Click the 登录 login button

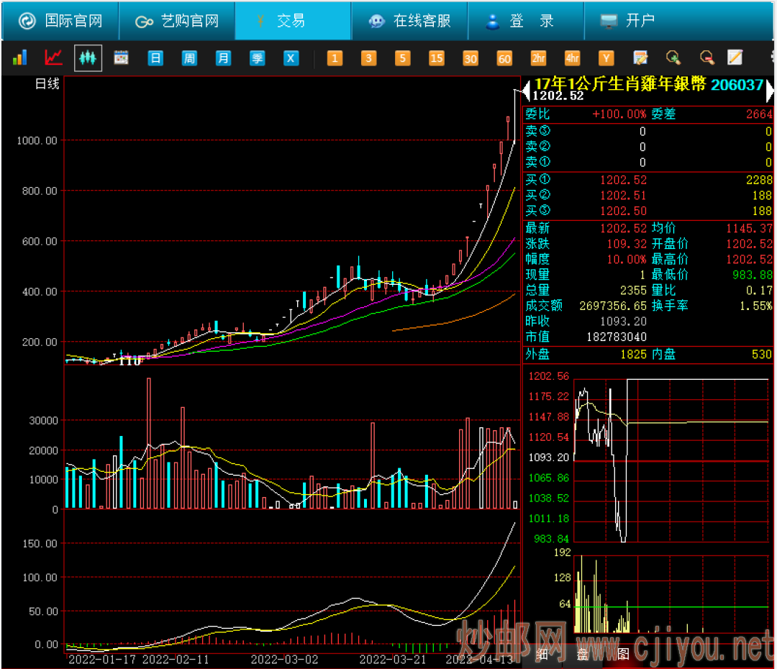[525, 21]
